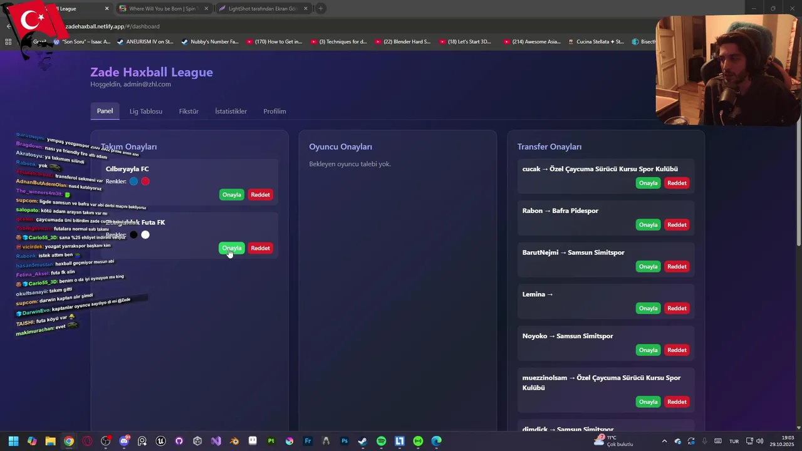Screen dimensions: 802x451
Task: Open File Explorer from the taskbar
Action: pyautogui.click(x=50, y=441)
